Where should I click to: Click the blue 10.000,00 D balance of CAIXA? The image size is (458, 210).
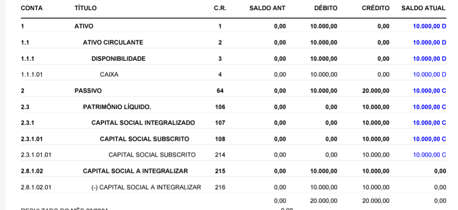(429, 75)
